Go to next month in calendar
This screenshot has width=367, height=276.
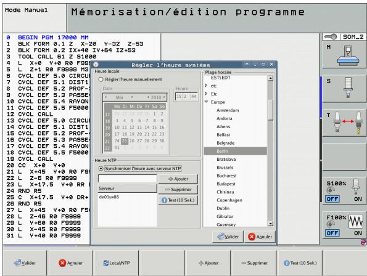click(132, 97)
